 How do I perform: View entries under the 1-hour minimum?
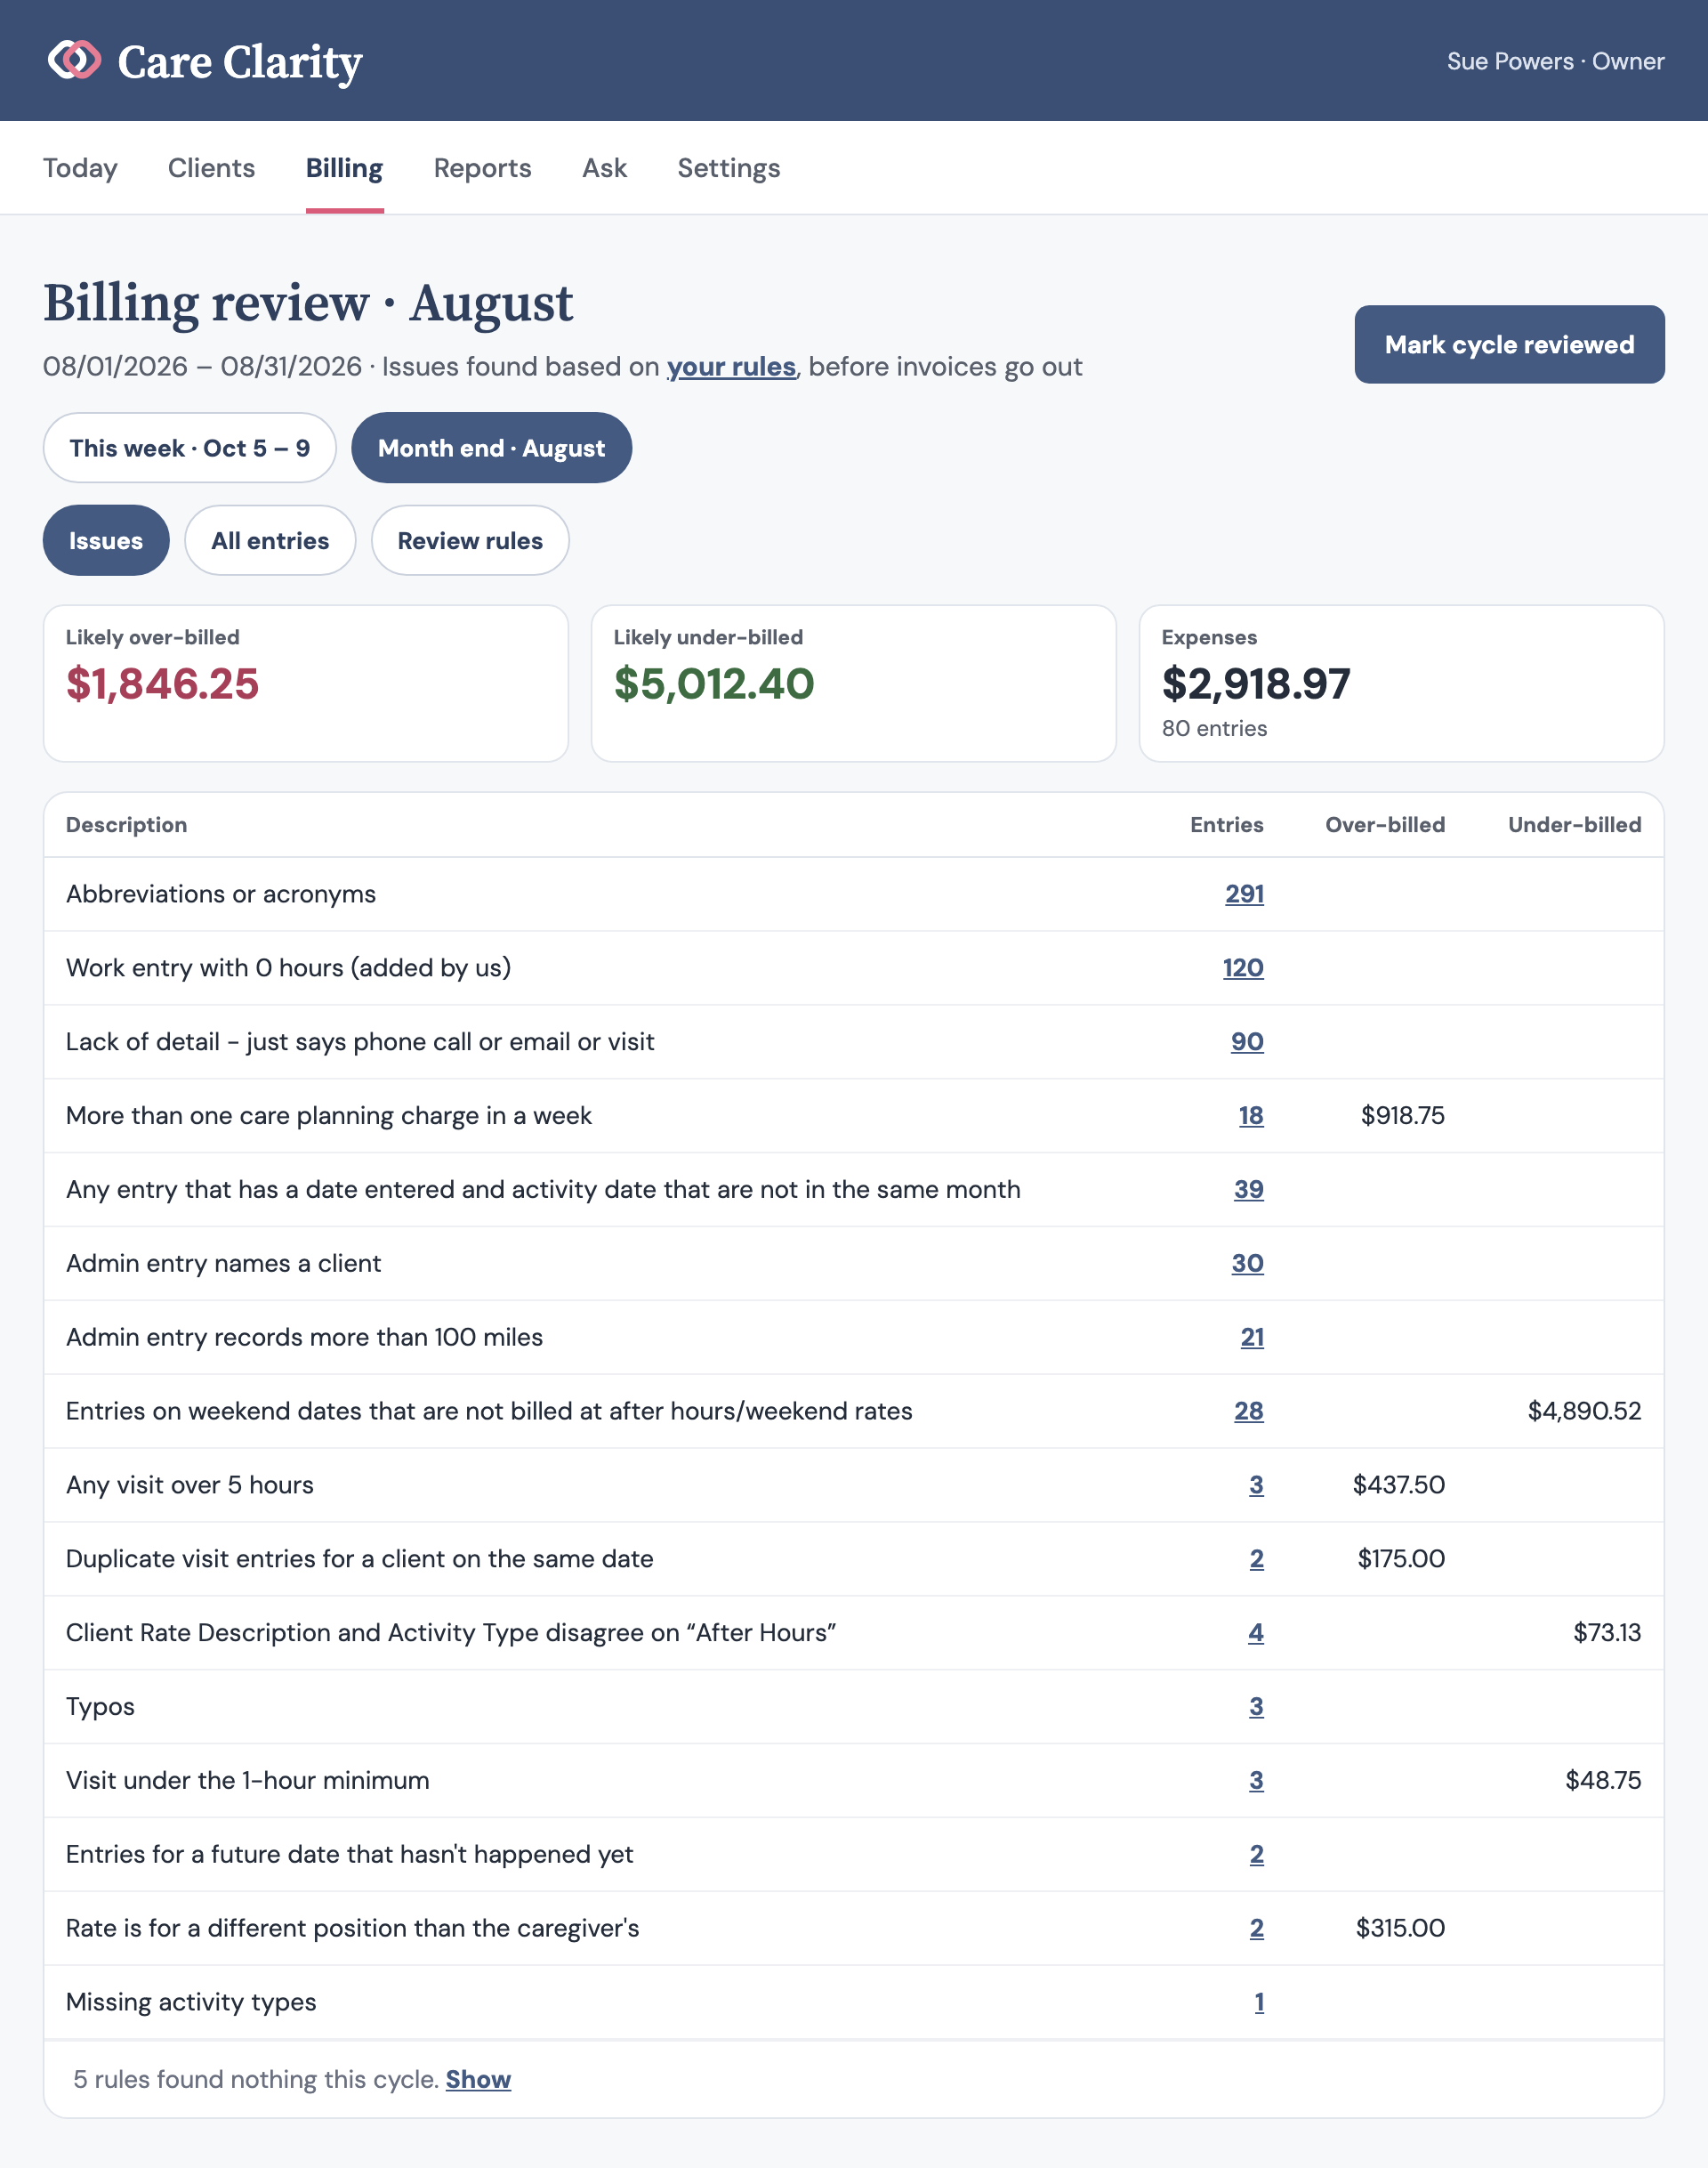coord(1256,1782)
